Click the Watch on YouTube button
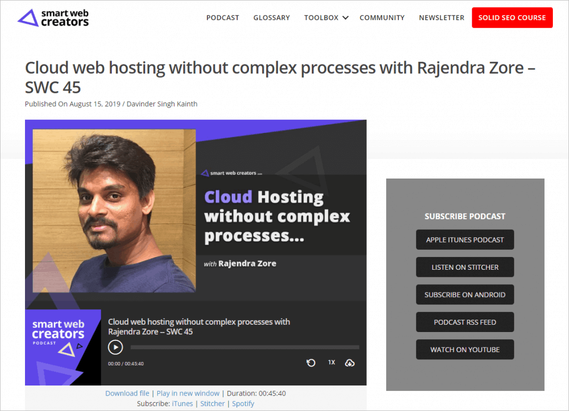This screenshot has height=411, width=569. click(x=465, y=350)
